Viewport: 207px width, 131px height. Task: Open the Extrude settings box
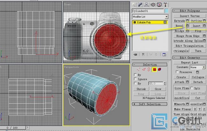tap(188, 21)
